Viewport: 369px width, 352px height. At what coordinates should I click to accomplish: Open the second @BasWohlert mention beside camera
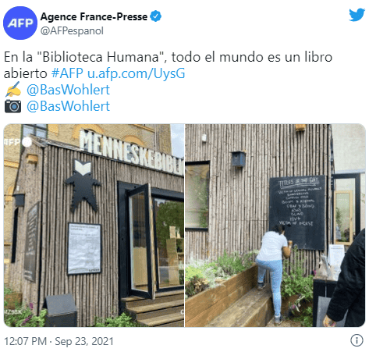coord(68,106)
